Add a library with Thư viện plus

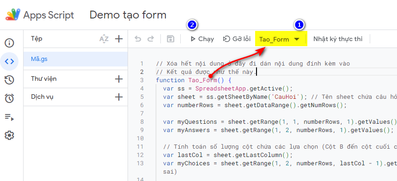118,79
